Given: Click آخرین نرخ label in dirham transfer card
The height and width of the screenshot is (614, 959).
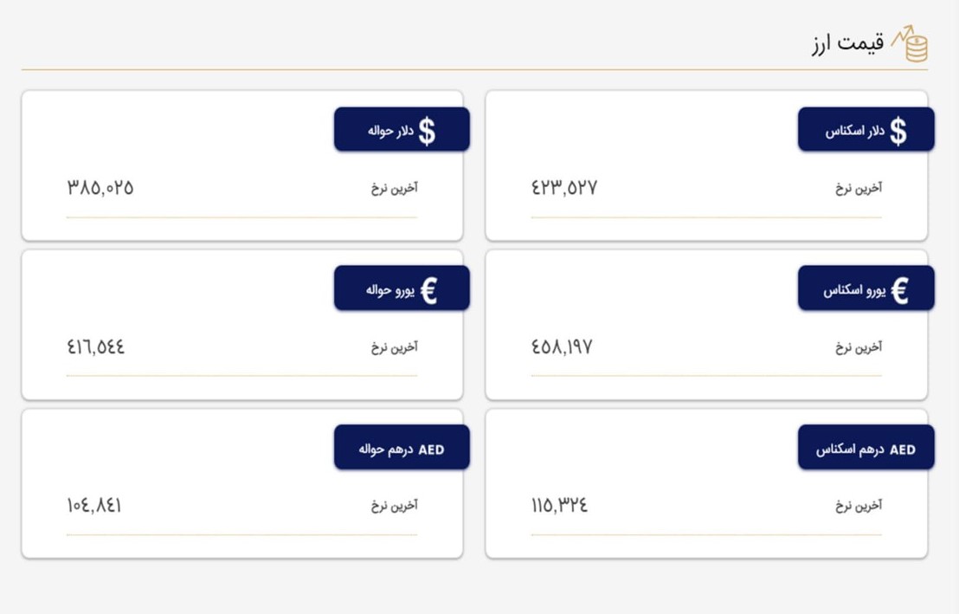Looking at the screenshot, I should tap(394, 505).
